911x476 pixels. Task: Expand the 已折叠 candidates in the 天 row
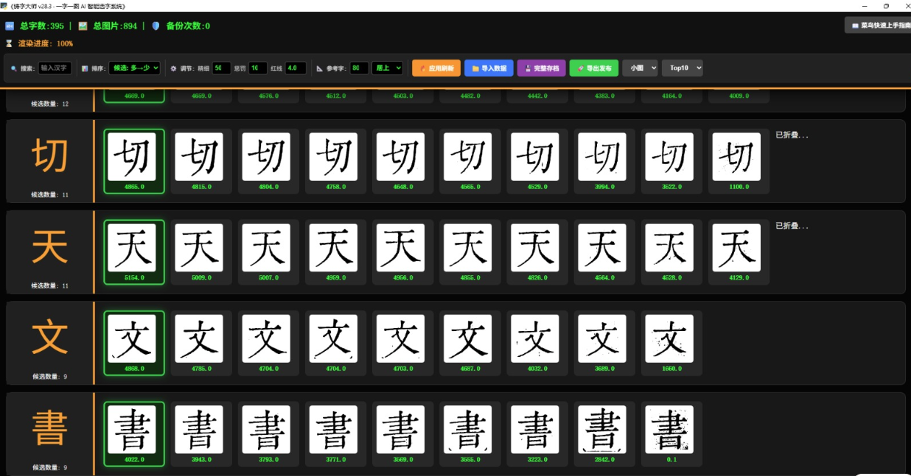[x=791, y=226]
